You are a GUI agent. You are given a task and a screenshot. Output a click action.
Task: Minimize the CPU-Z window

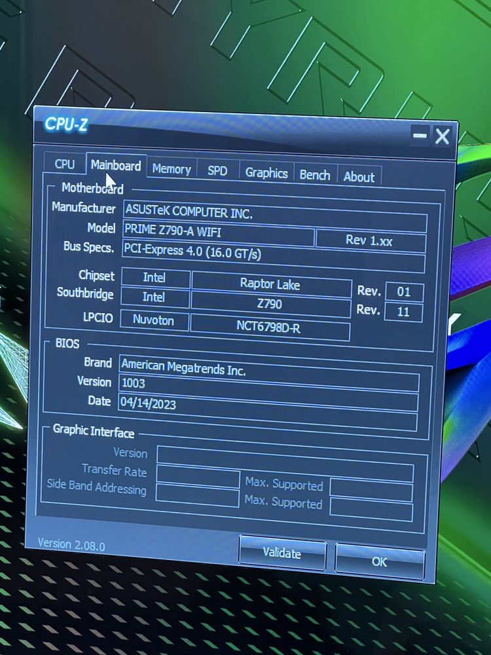(x=420, y=135)
